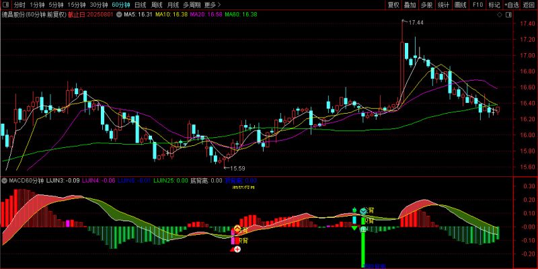Switch to the 日线 daily chart tab
Image resolution: width=538 pixels, height=269 pixels.
(x=141, y=4)
